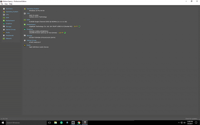Image resolution: width=200 pixels, height=125 pixels.
Task: Click the speaker icon beside the Audio heading
Action: point(25,45)
